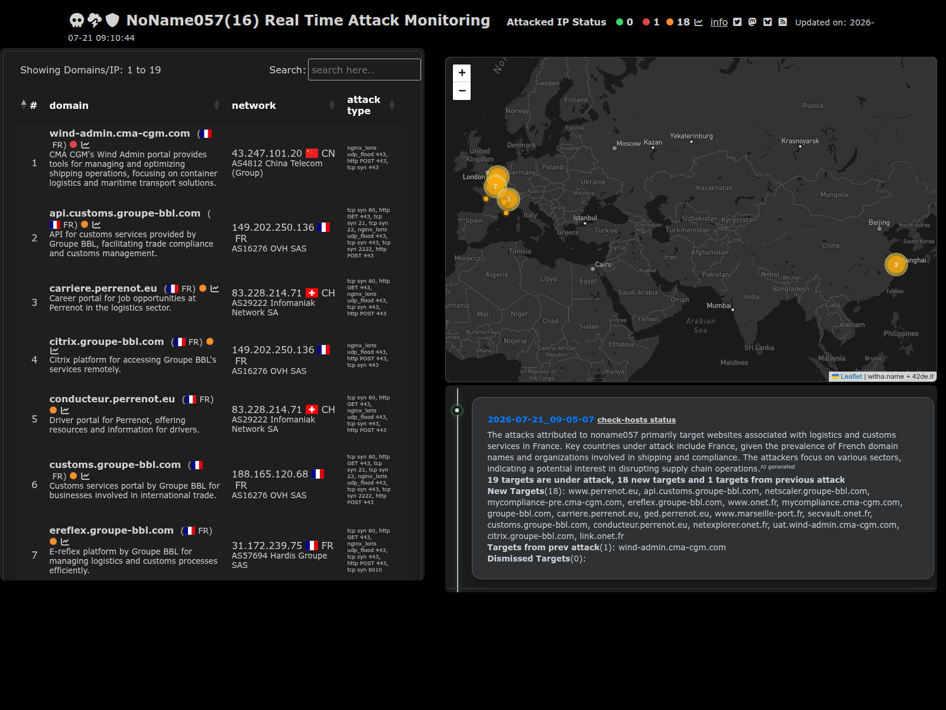The height and width of the screenshot is (710, 946).
Task: Zoom out on the attack map
Action: tap(462, 91)
